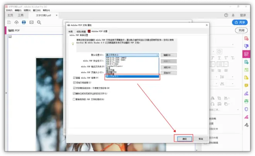Open the Organize Pages green sidebar tool
The image size is (255, 156).
(246, 70)
